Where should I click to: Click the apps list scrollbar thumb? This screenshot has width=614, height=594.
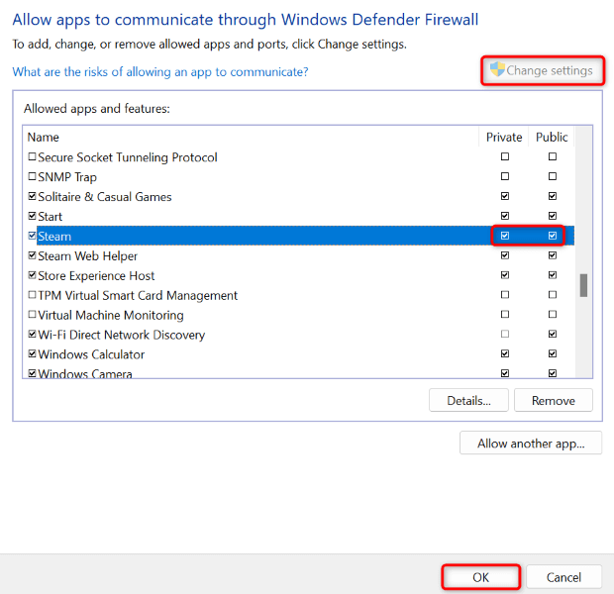click(583, 285)
